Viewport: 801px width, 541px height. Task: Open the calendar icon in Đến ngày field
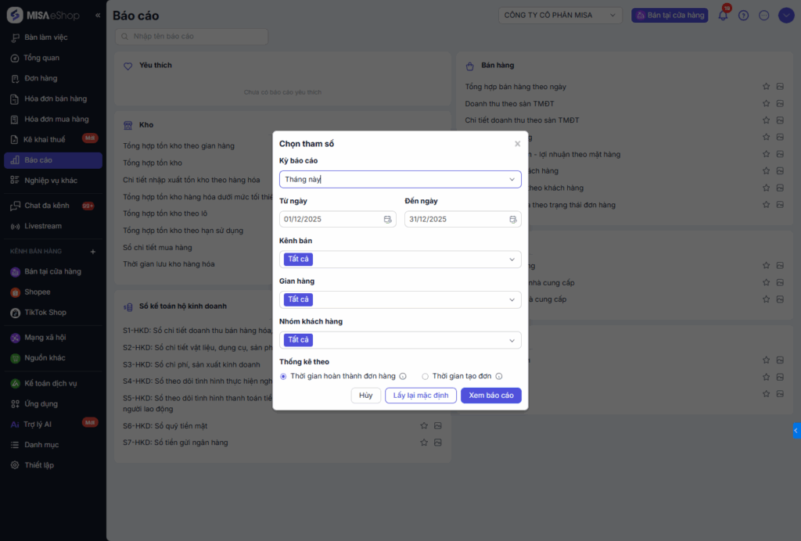tap(513, 220)
